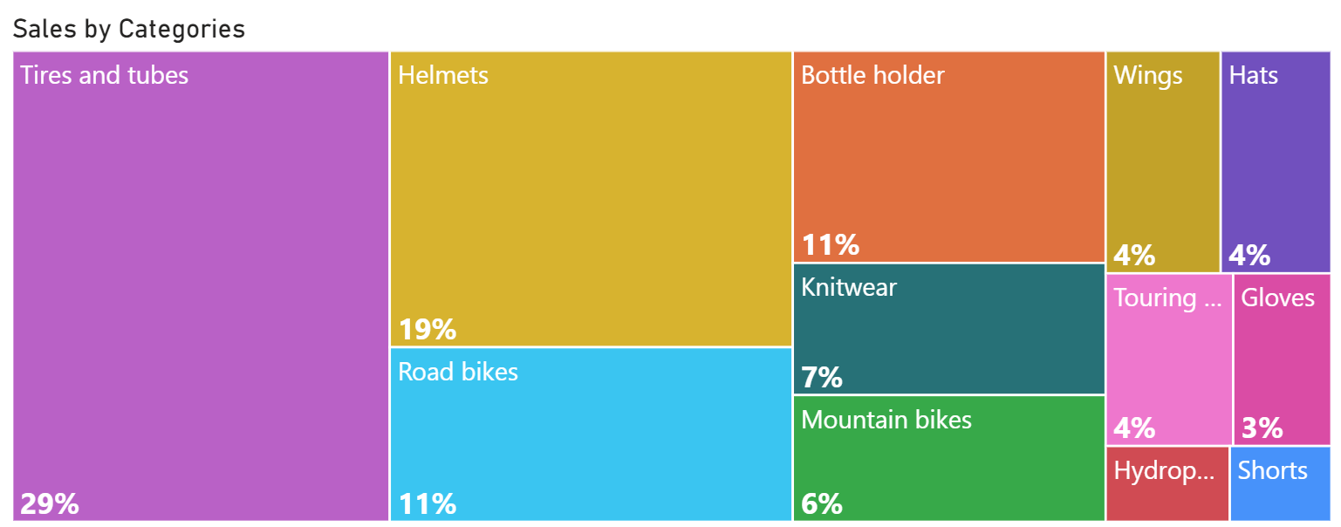Click the Sales by Categories chart title
The image size is (1341, 527).
point(129,29)
